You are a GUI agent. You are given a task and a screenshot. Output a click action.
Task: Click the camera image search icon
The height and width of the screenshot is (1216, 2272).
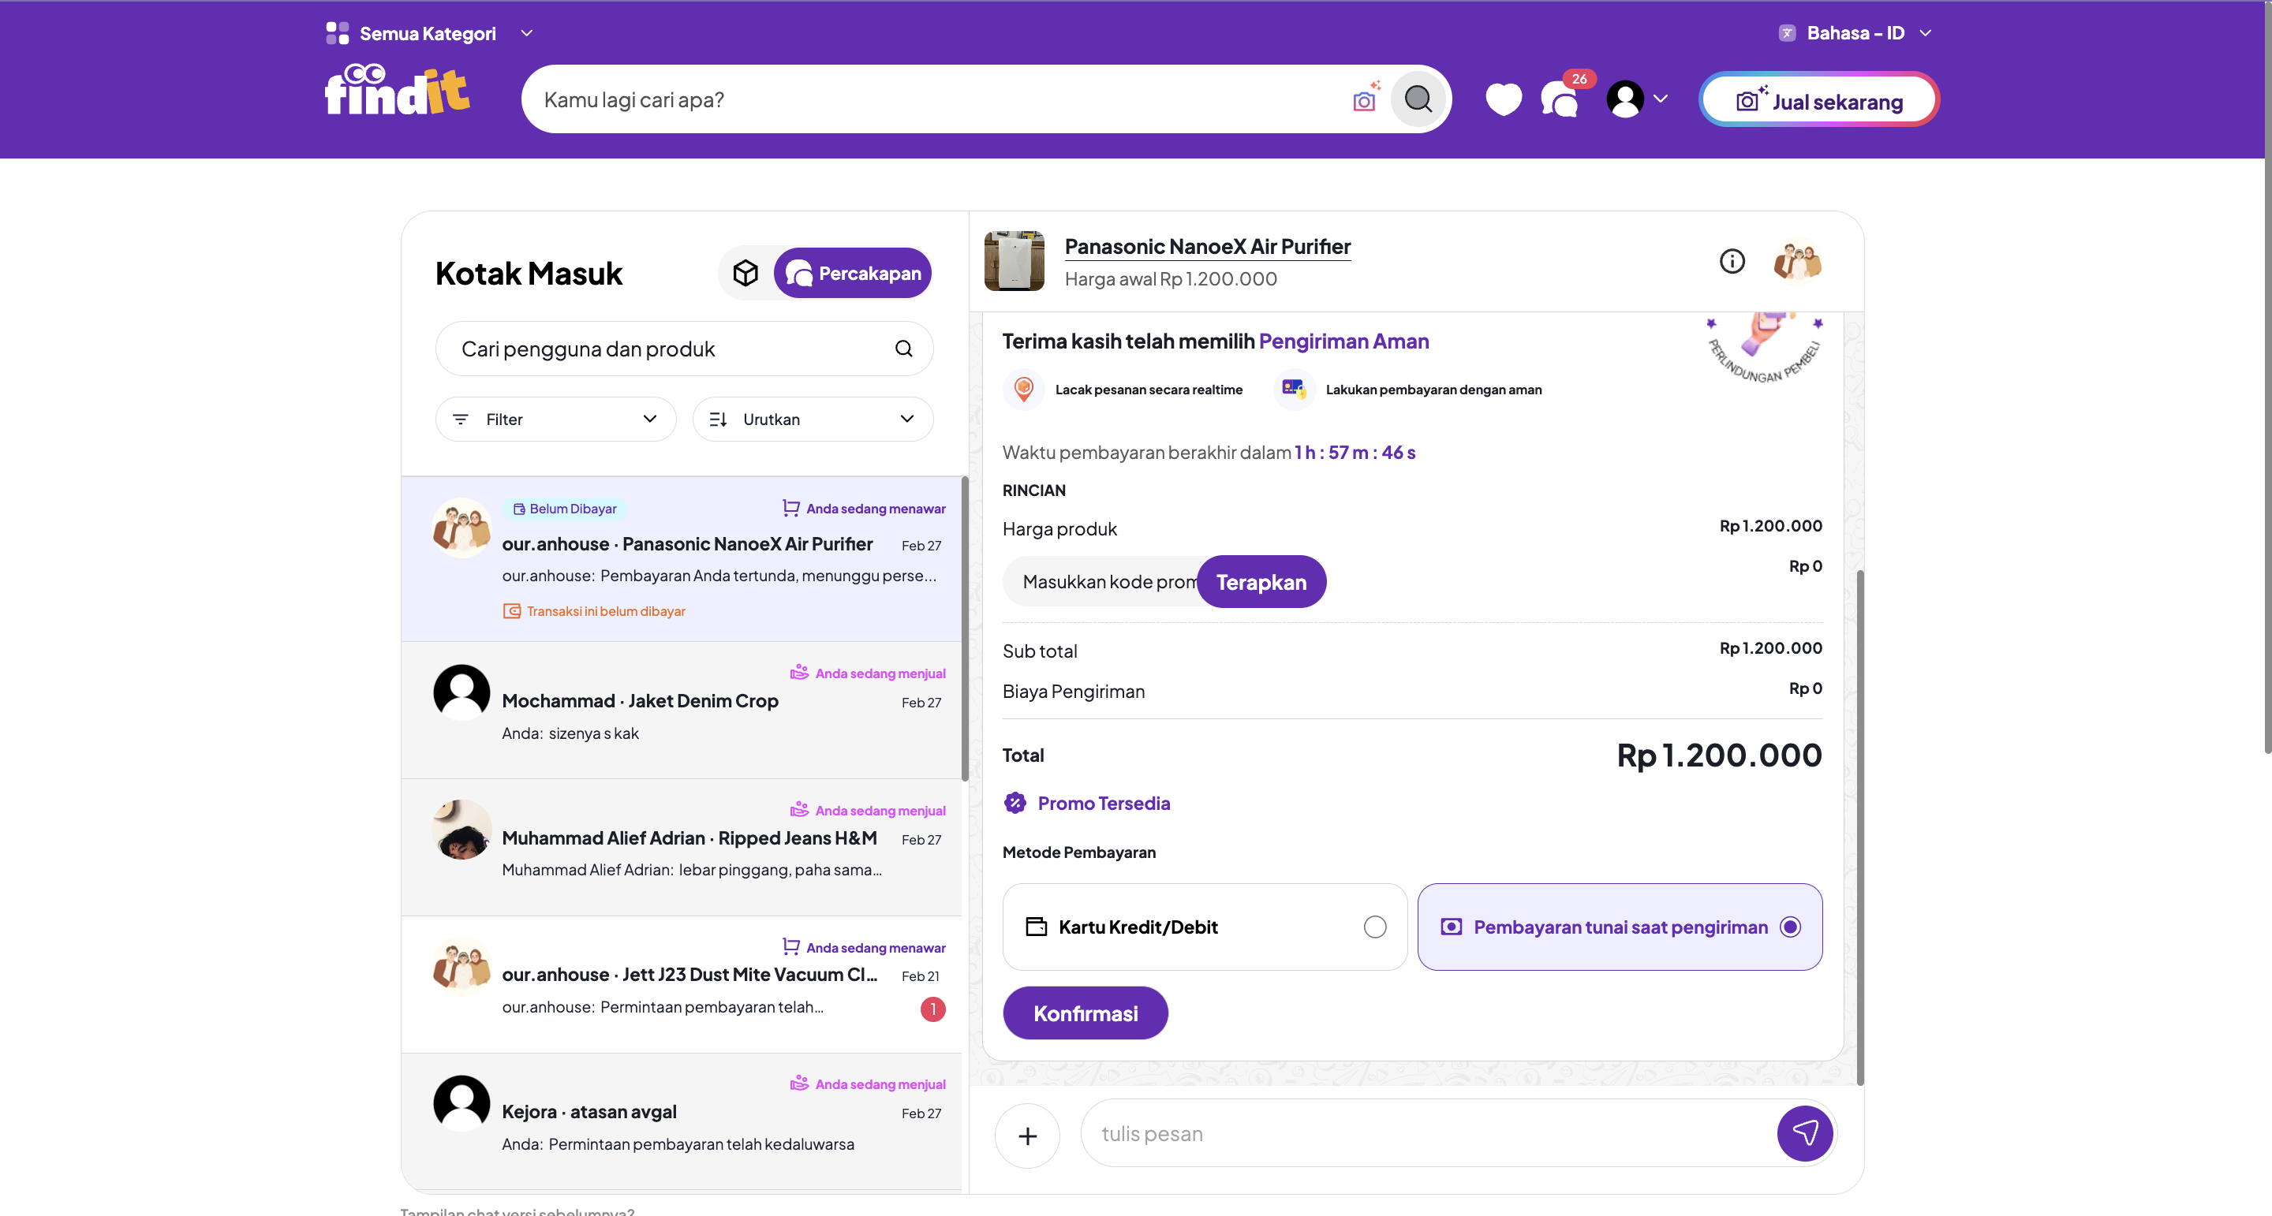(1365, 99)
